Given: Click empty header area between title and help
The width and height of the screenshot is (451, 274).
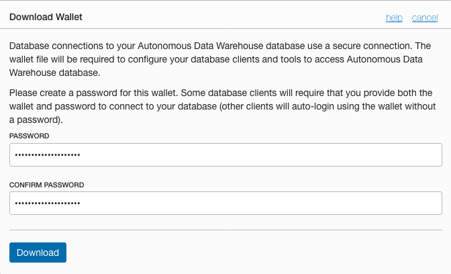Looking at the screenshot, I should pyautogui.click(x=235, y=17).
